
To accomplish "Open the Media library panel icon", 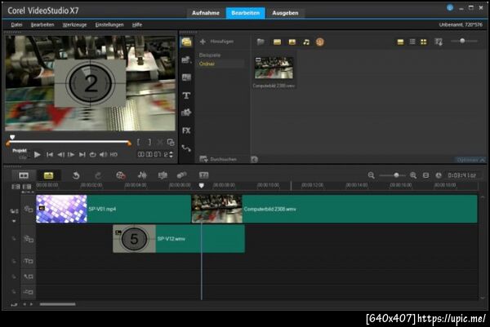I will 186,42.
